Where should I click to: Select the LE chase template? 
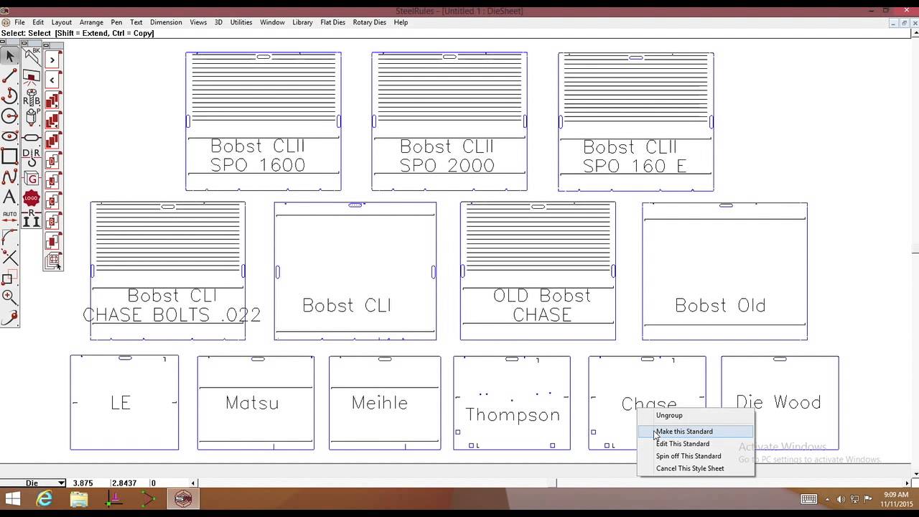124,403
